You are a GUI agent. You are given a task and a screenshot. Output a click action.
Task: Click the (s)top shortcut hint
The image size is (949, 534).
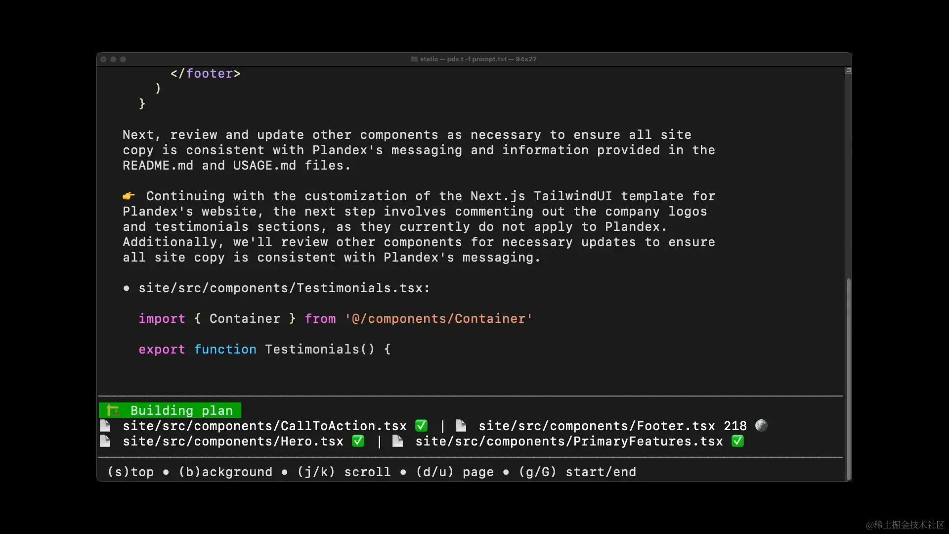tap(130, 472)
